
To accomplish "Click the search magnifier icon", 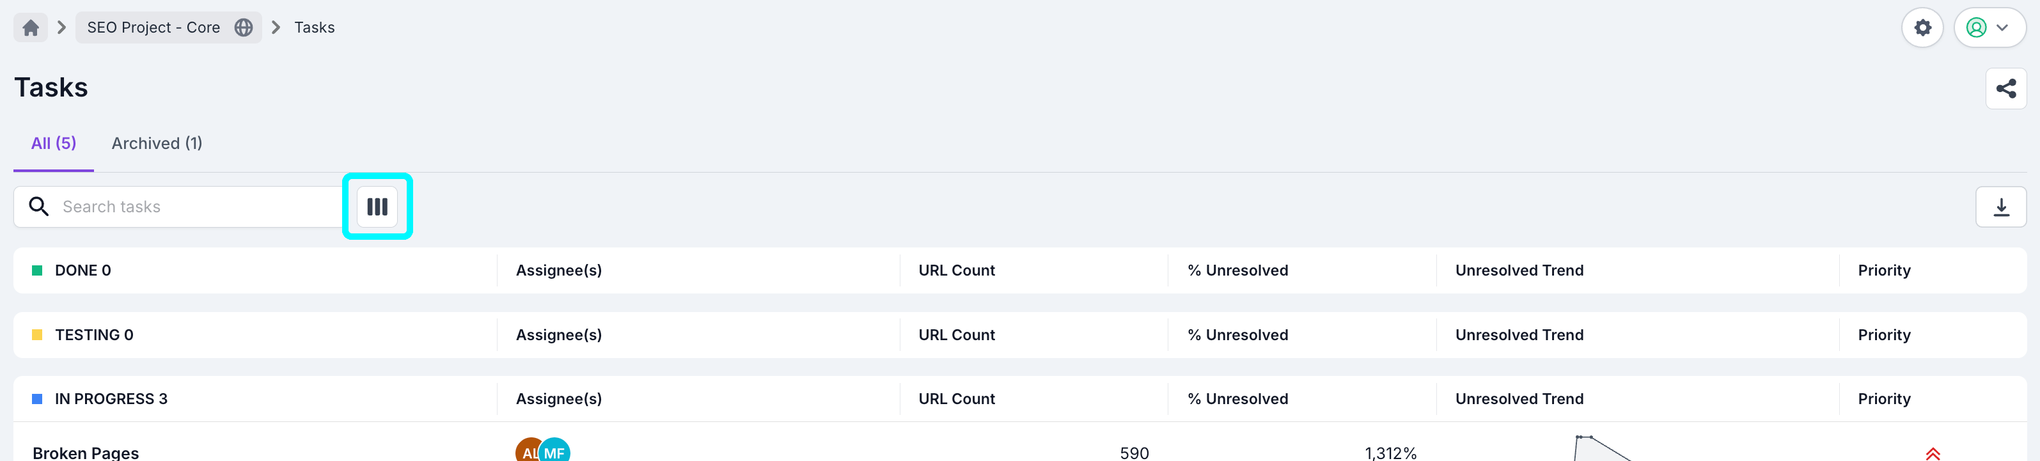I will pyautogui.click(x=39, y=206).
